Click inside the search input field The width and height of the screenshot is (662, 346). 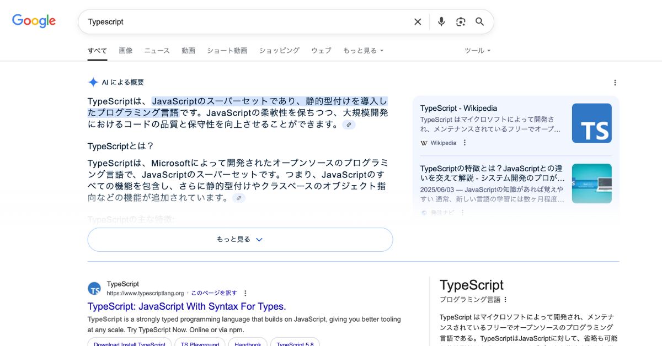click(221, 21)
